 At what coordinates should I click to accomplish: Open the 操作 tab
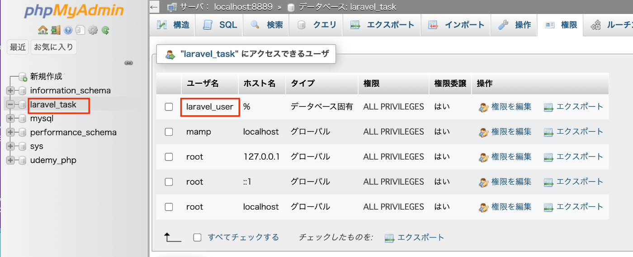515,25
